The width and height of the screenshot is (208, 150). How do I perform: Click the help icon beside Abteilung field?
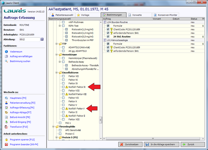coord(42,39)
